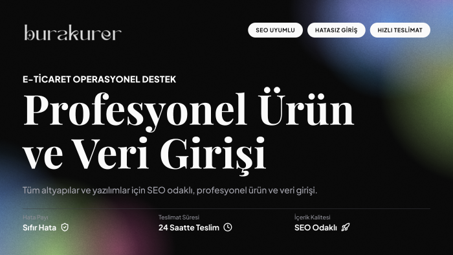Click the clock icon beside 24 Saatte Teslim

[x=228, y=227]
